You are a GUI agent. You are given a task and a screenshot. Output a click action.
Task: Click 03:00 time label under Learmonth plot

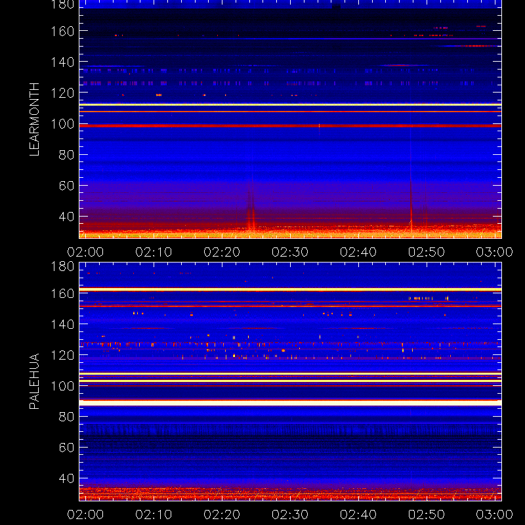[495, 252]
